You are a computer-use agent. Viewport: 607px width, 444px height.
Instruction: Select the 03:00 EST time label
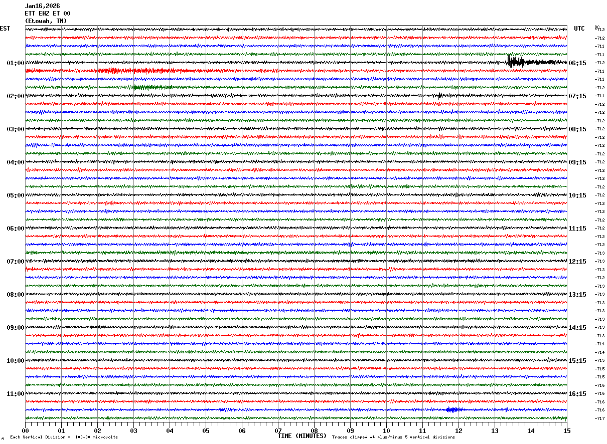16,129
